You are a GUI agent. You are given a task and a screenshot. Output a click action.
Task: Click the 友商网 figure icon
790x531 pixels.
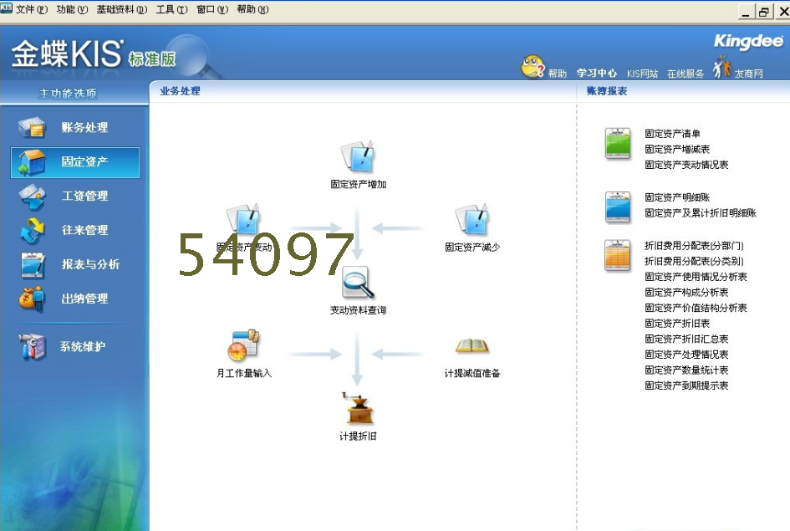click(x=721, y=67)
